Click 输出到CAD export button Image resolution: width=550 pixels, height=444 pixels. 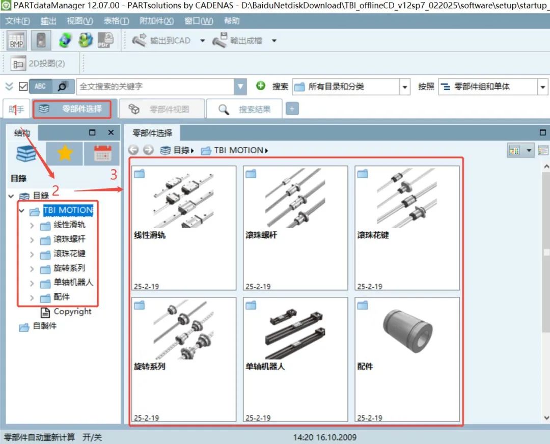[161, 40]
